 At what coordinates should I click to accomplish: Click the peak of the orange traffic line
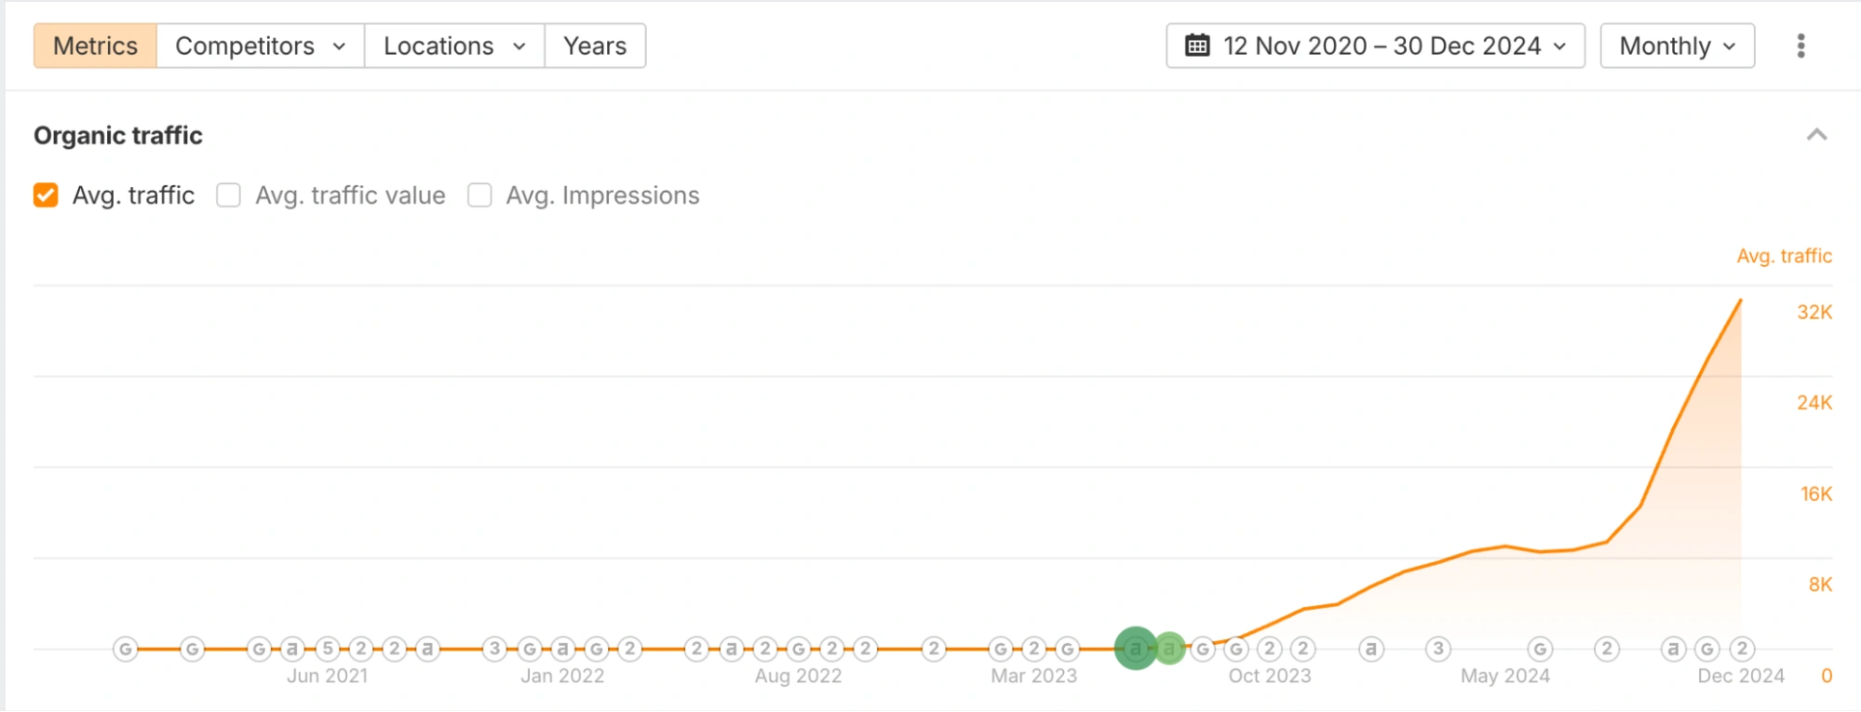pos(1740,301)
